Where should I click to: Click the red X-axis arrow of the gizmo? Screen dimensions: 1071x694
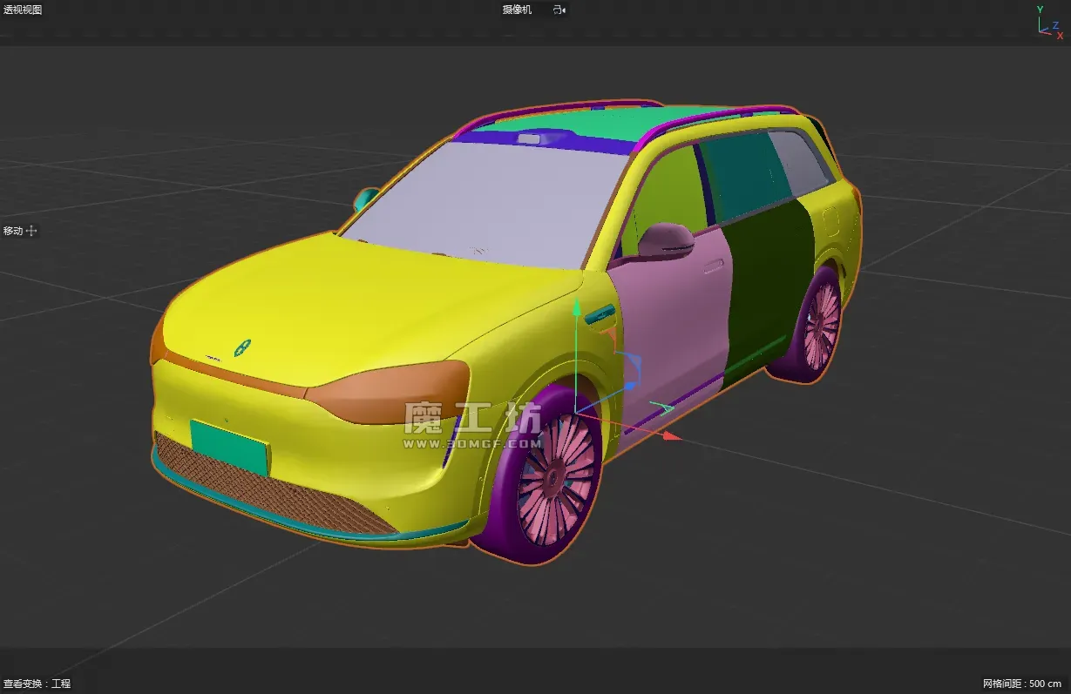pyautogui.click(x=671, y=435)
